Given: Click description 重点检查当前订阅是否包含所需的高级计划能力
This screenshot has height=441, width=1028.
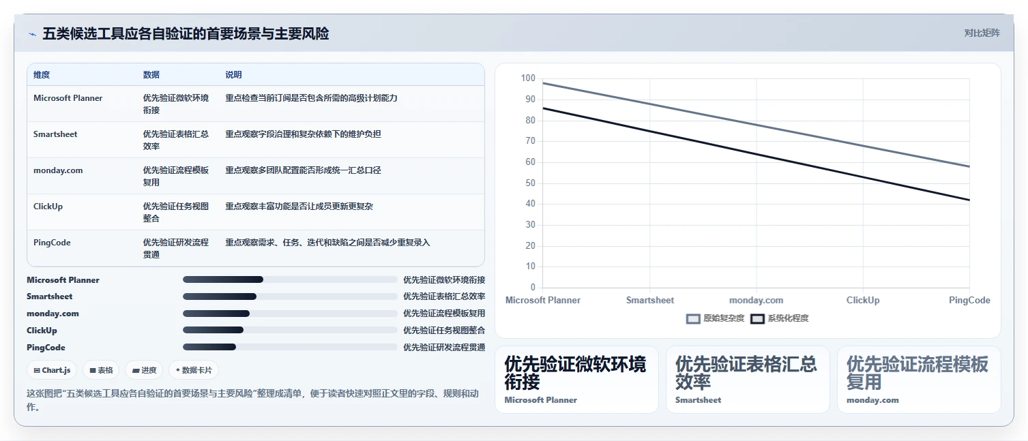Looking at the screenshot, I should coord(312,98).
